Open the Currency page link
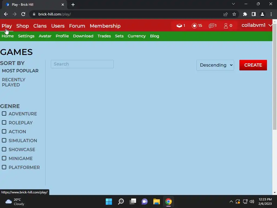 pyautogui.click(x=137, y=36)
